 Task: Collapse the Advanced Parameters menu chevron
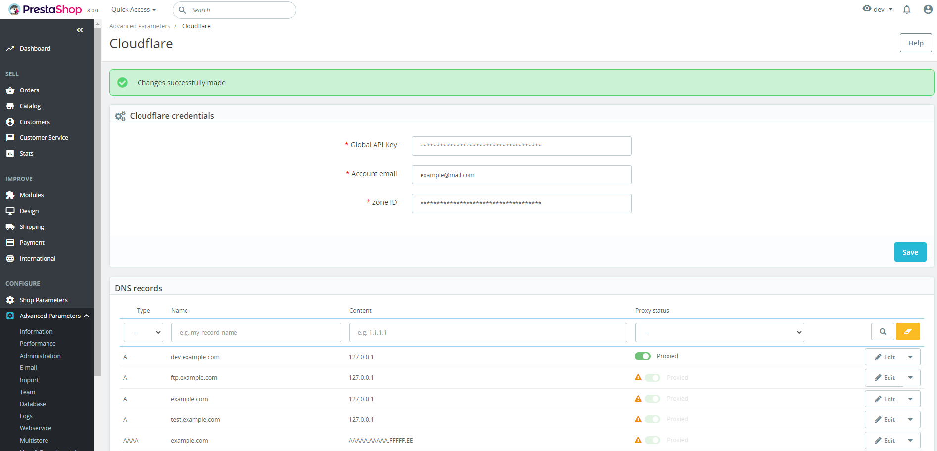tap(87, 316)
